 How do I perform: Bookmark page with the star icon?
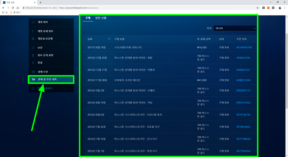pos(257,8)
